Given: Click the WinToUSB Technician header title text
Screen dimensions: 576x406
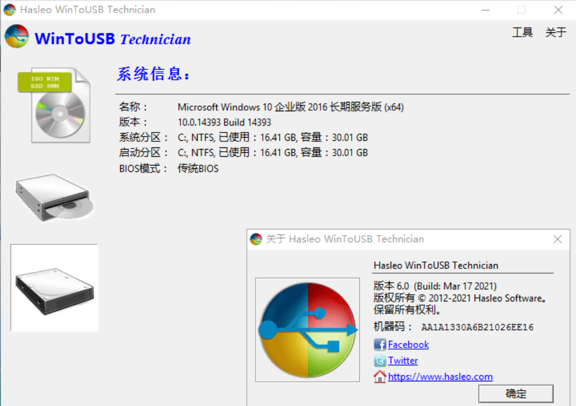Looking at the screenshot, I should coord(113,39).
